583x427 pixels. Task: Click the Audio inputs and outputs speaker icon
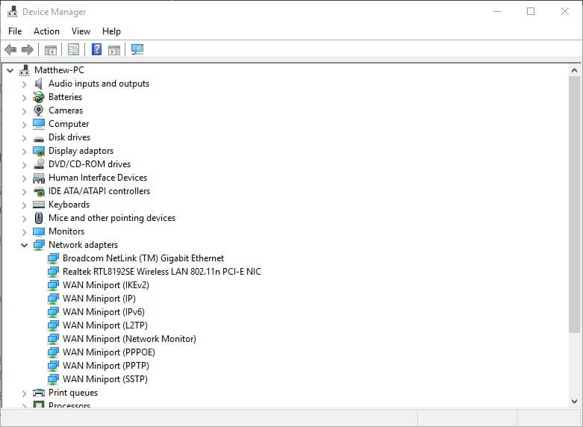pos(38,84)
